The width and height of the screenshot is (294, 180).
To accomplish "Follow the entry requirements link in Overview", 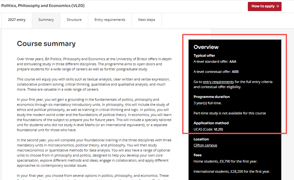I will tap(219, 82).
